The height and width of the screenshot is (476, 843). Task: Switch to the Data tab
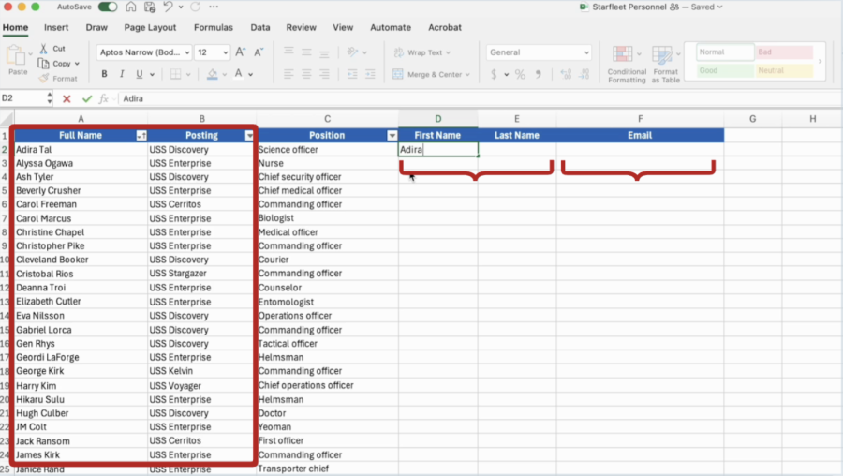point(260,27)
